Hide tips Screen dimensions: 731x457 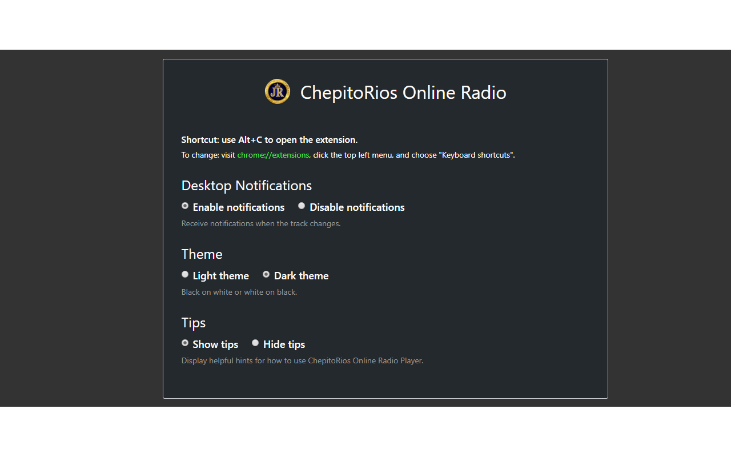(x=255, y=343)
